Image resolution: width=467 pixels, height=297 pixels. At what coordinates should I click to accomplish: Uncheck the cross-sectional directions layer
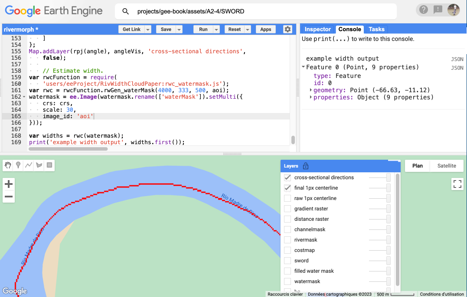coord(287,178)
